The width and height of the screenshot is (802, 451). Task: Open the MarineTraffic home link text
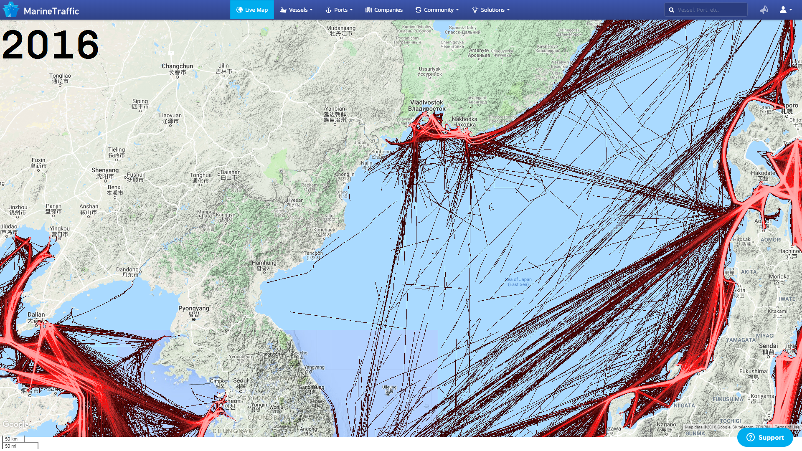click(x=51, y=11)
